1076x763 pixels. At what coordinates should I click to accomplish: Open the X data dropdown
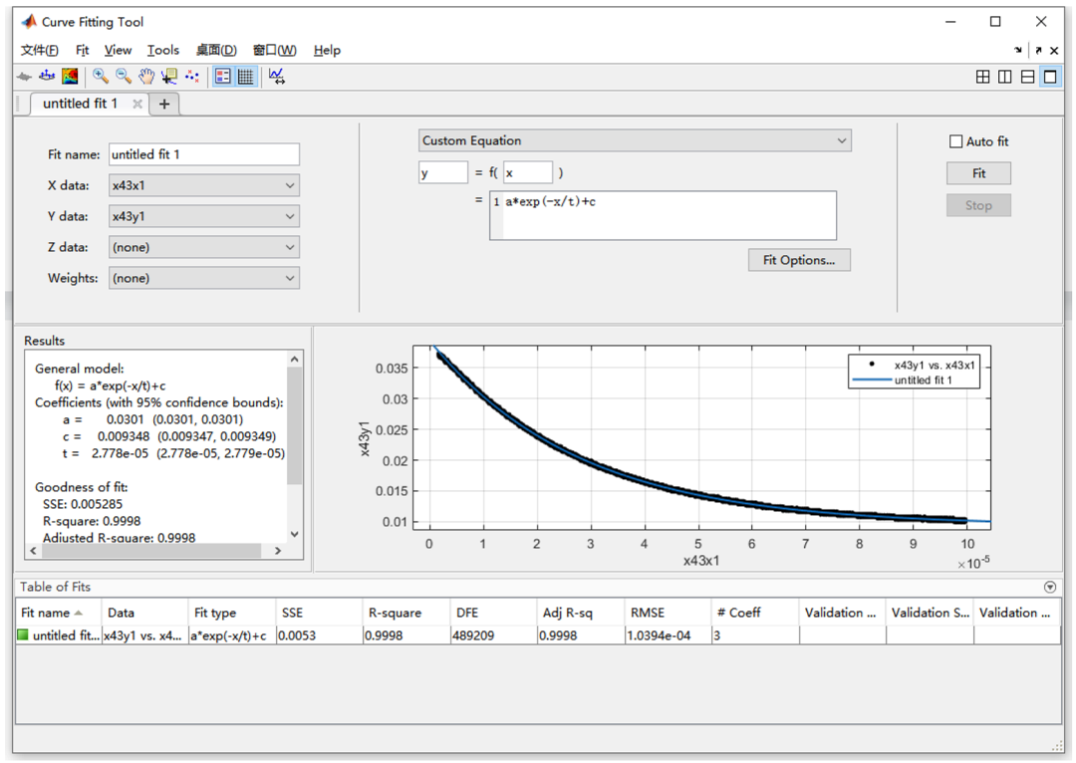click(203, 185)
